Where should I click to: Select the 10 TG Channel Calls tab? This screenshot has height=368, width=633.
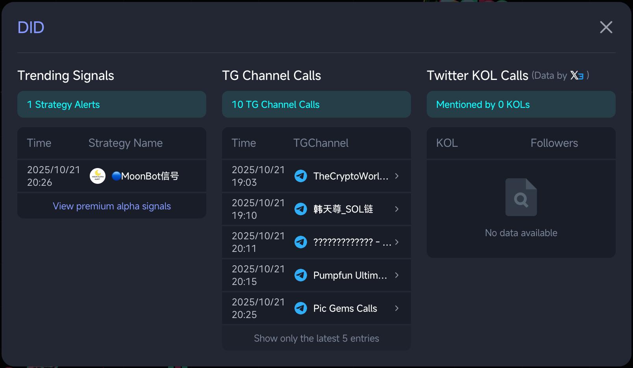316,104
